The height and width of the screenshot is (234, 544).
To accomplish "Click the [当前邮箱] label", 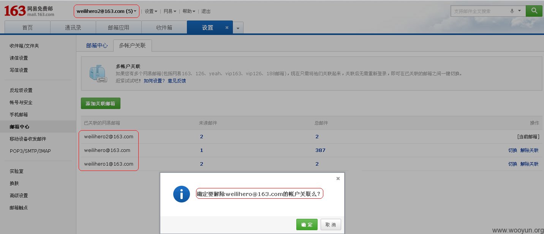I will (528, 137).
